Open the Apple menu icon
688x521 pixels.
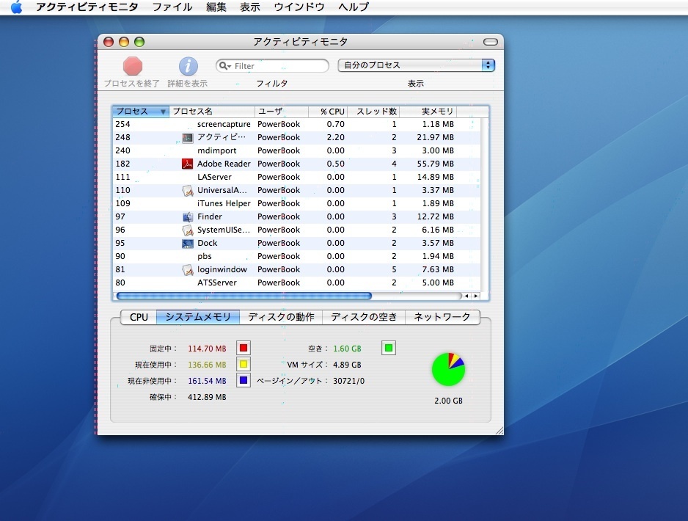[x=16, y=7]
